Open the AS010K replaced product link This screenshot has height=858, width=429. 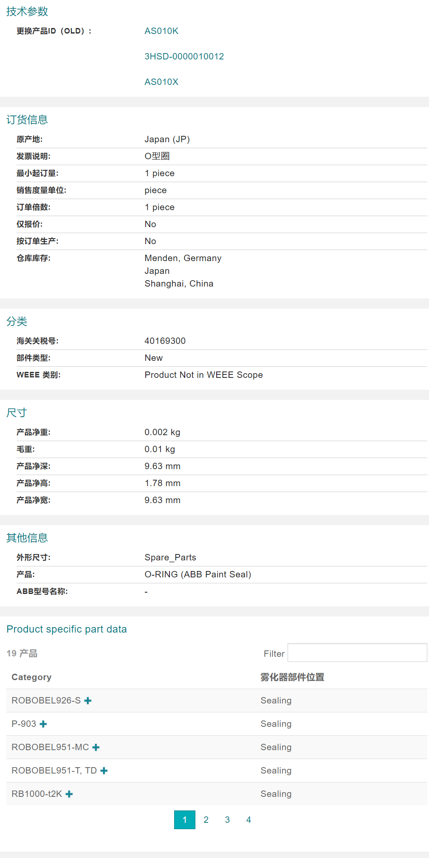click(x=161, y=31)
